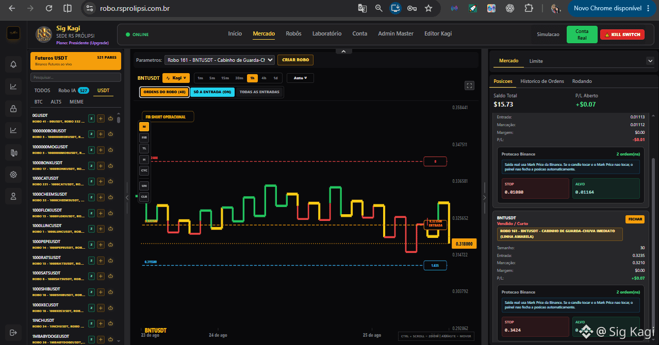Click the UN undo tool on the chart
Image resolution: width=659 pixels, height=345 pixels.
point(144,185)
